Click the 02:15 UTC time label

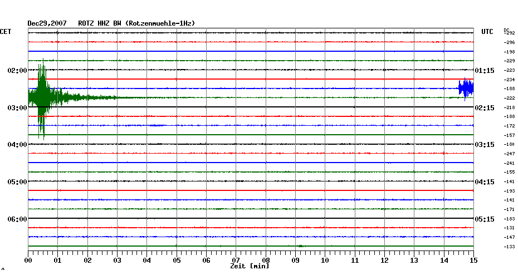pos(485,107)
